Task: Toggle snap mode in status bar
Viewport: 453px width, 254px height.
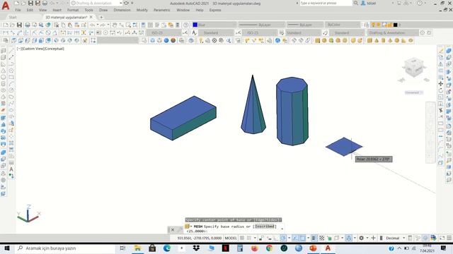Action: coord(249,238)
